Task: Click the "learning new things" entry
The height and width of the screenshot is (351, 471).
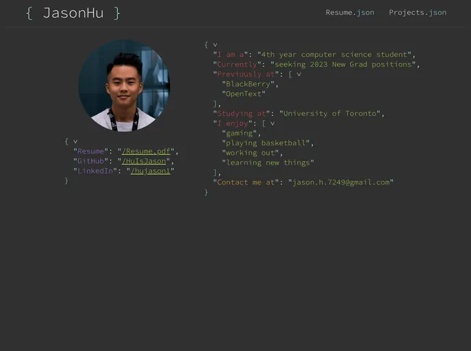Action: [268, 162]
